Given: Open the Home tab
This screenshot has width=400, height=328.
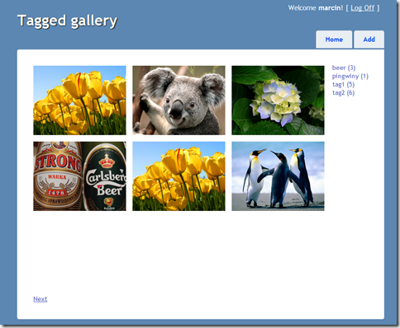Looking at the screenshot, I should point(334,40).
